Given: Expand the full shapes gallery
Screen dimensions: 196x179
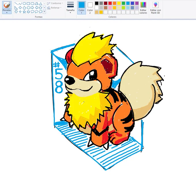Looking at the screenshot, I should pyautogui.click(x=44, y=12).
